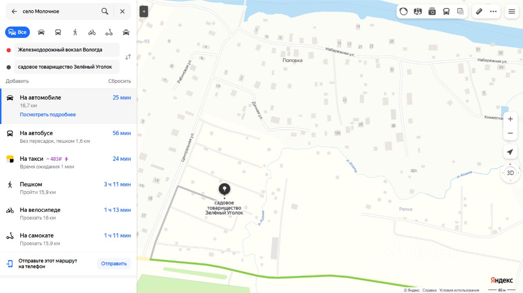Click the search magnifier icon
This screenshot has width=523, height=293.
tap(105, 11)
